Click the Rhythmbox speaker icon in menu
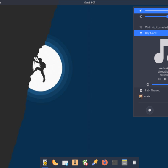 coord(141,33)
